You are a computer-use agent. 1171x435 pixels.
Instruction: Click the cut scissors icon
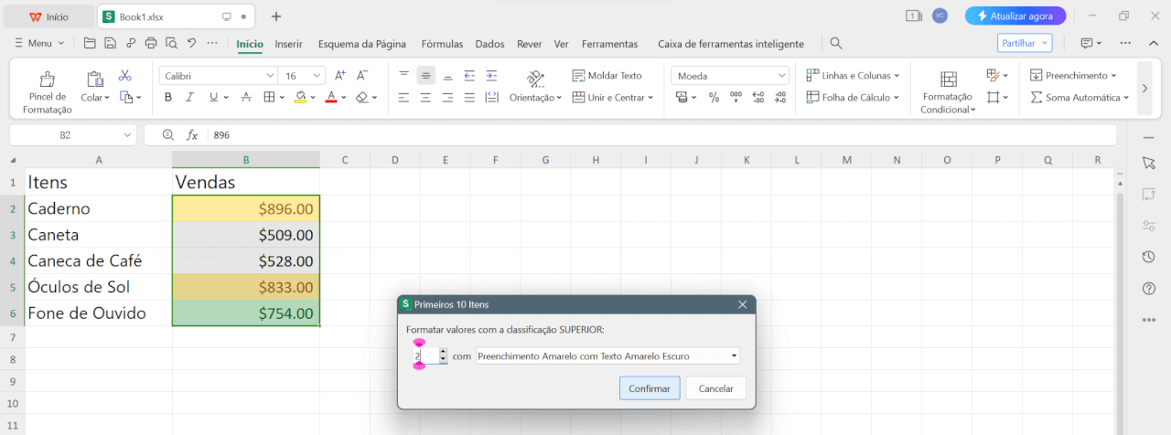point(125,76)
